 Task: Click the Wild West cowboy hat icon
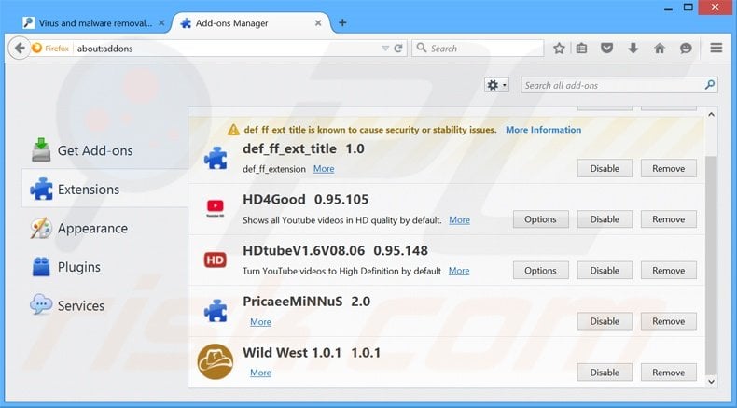click(x=216, y=361)
